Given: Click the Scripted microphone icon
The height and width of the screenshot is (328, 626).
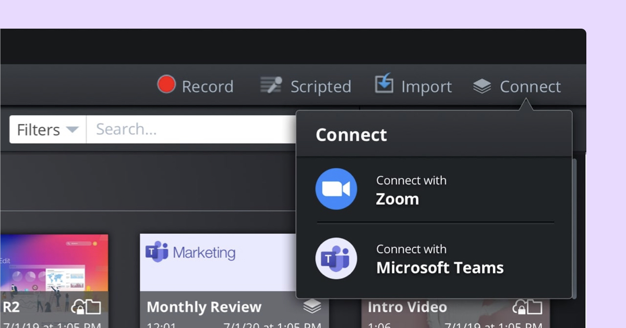Looking at the screenshot, I should 271,85.
